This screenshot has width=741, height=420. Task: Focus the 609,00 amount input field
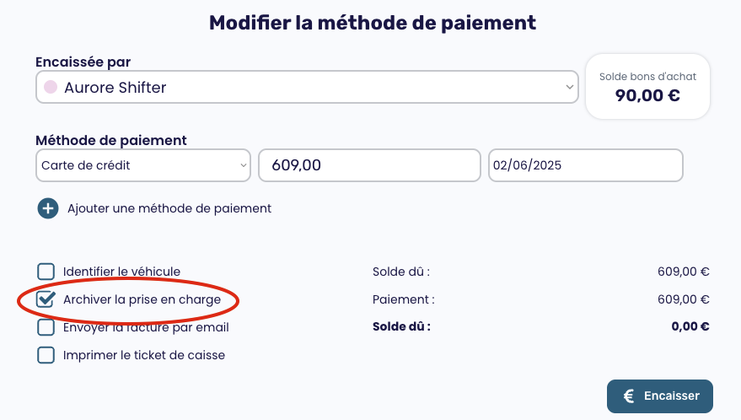pos(369,165)
